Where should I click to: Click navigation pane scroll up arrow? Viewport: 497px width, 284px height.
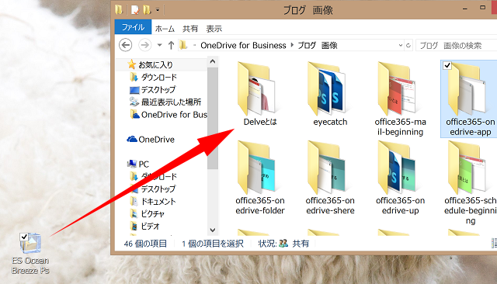[213, 61]
